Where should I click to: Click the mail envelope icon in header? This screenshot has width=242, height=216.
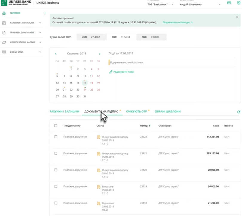229,3
